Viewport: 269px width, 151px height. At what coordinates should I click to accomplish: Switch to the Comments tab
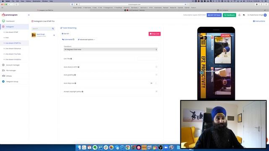[68, 39]
